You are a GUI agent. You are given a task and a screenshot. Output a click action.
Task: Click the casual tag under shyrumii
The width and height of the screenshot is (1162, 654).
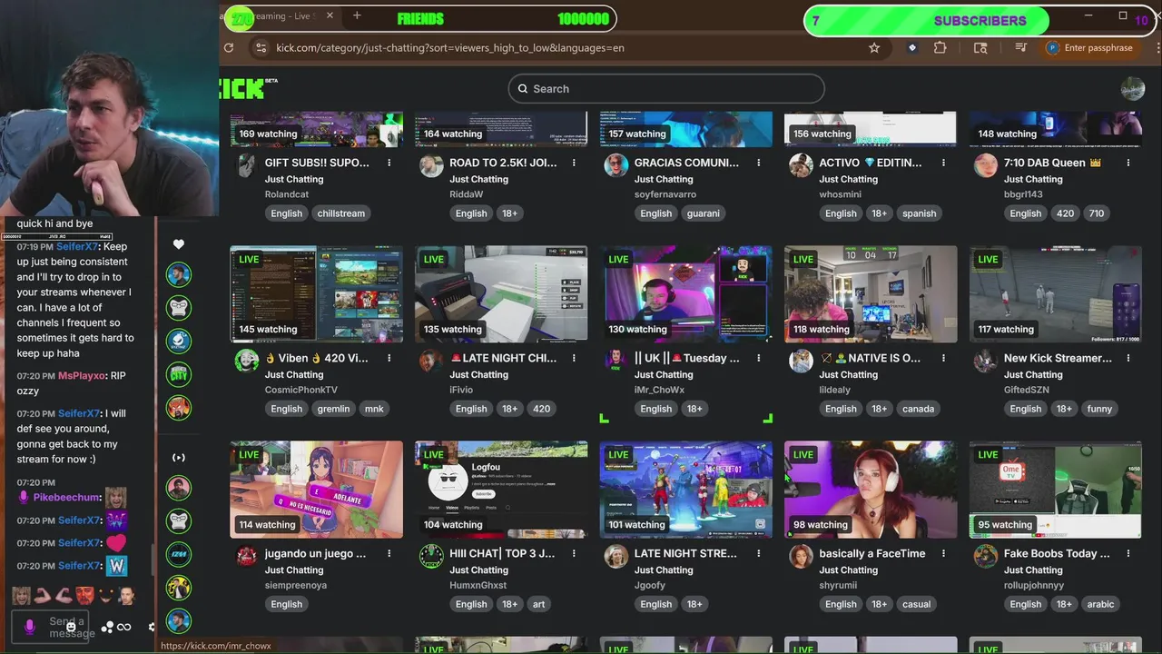pos(917,604)
